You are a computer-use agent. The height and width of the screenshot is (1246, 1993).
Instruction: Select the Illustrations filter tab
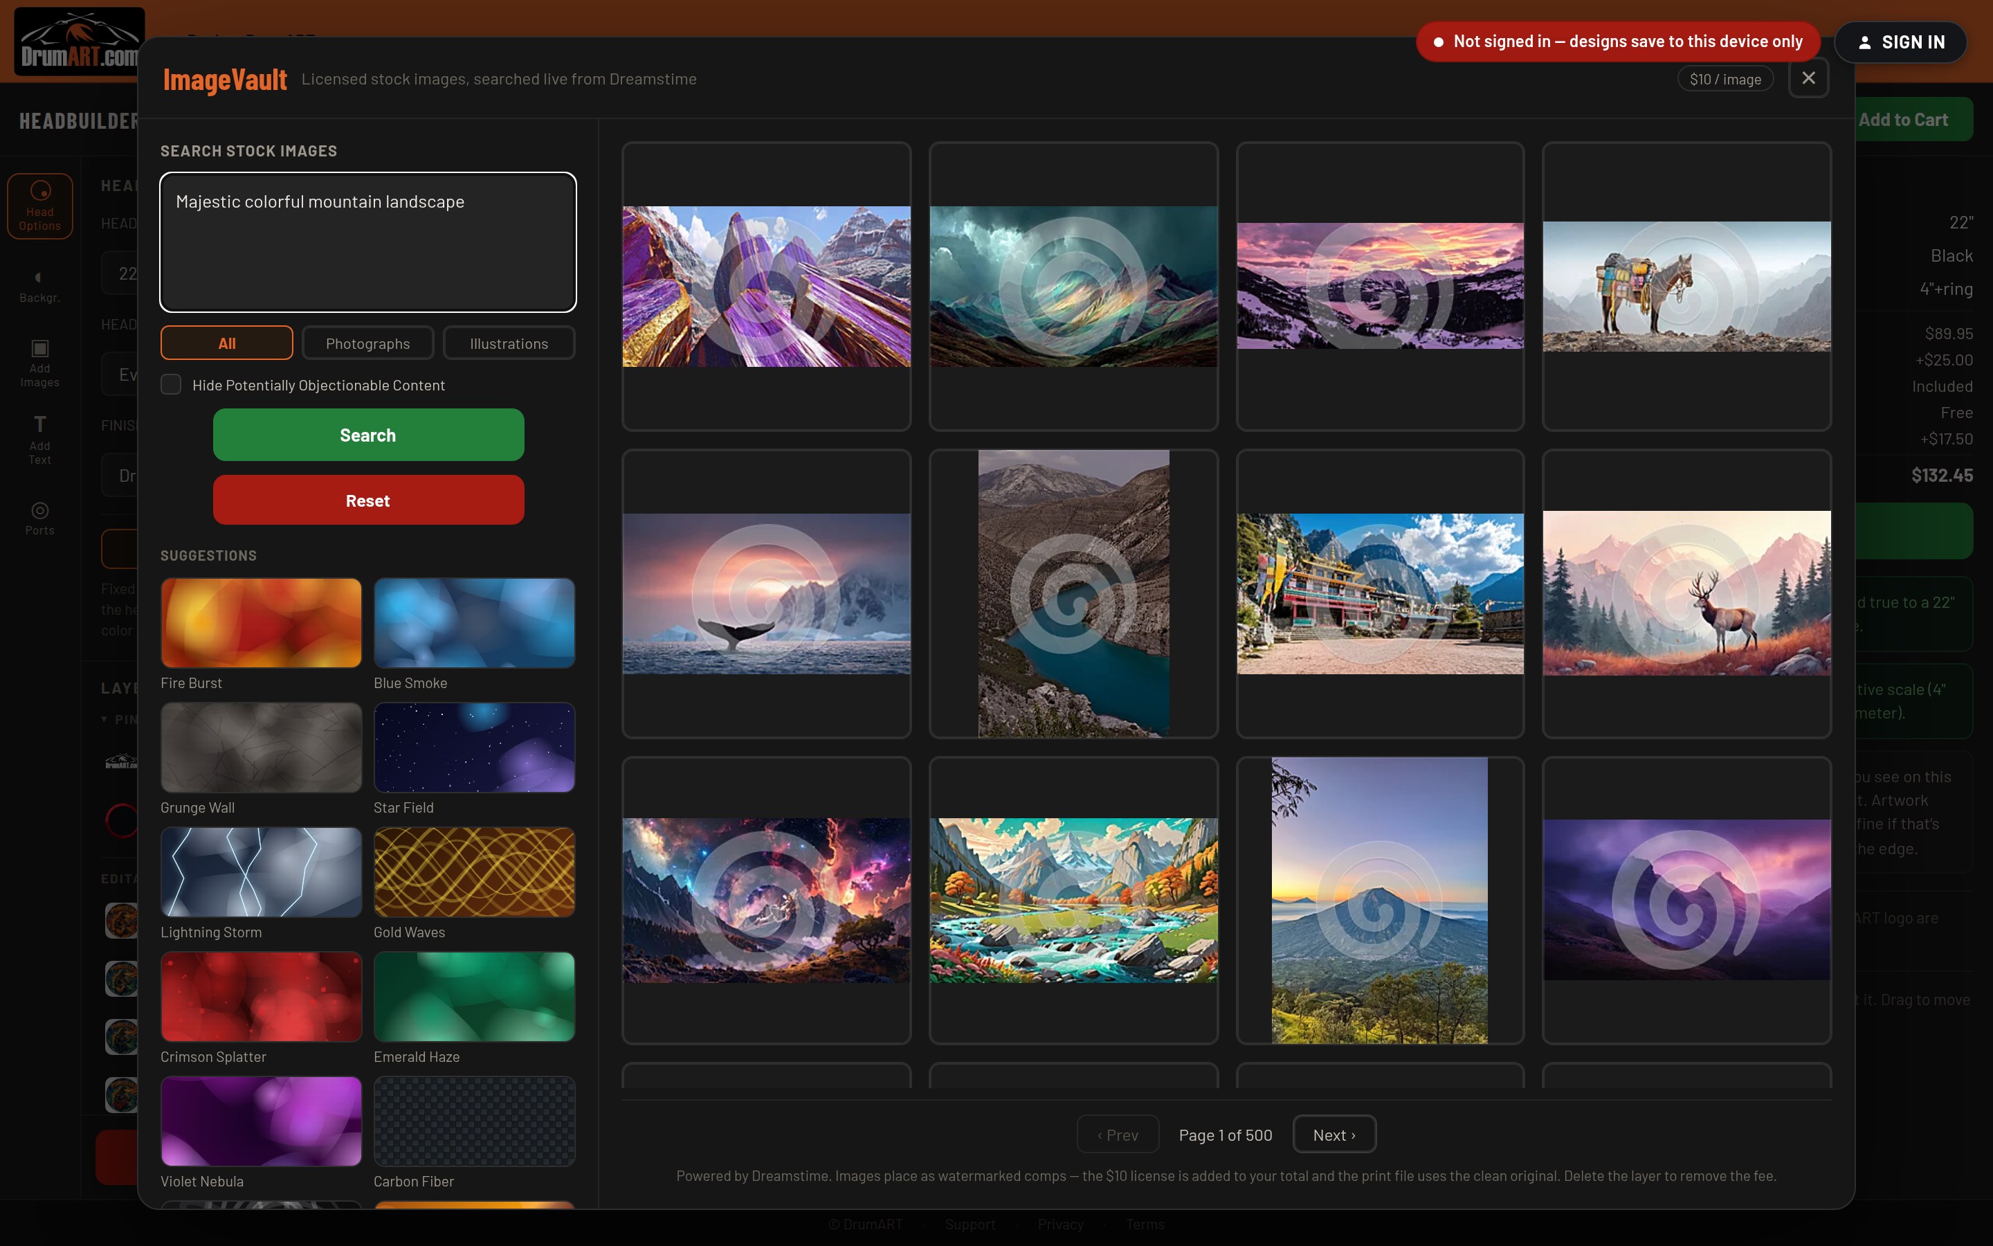click(509, 343)
